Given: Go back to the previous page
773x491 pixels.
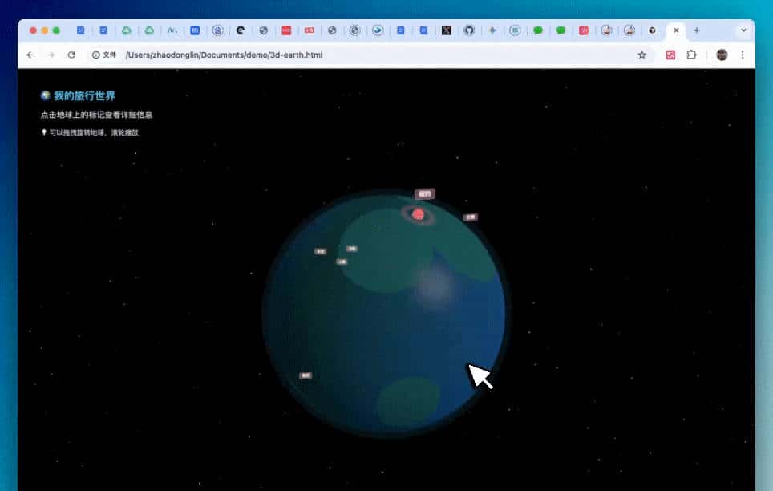Looking at the screenshot, I should pyautogui.click(x=30, y=55).
